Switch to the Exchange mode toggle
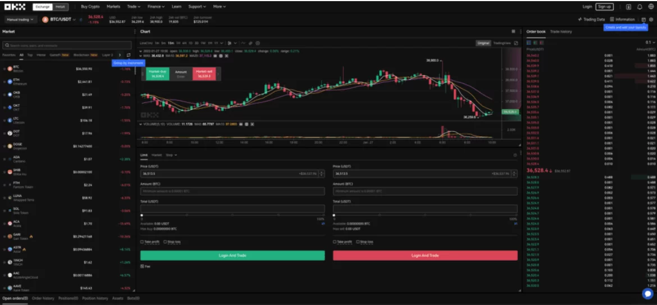The width and height of the screenshot is (657, 305). click(x=42, y=7)
